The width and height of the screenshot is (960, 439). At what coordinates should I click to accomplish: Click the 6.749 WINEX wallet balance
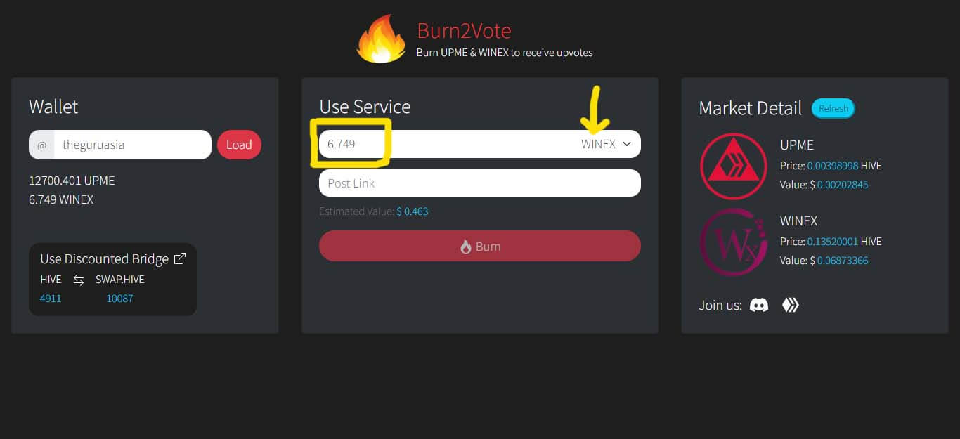(x=61, y=199)
